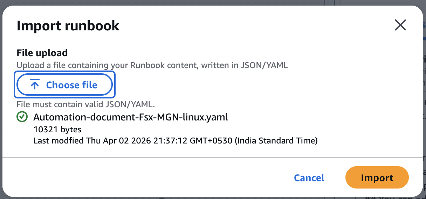Image resolution: width=426 pixels, height=199 pixels.
Task: Click the Last modified timestamp line
Action: (x=176, y=141)
